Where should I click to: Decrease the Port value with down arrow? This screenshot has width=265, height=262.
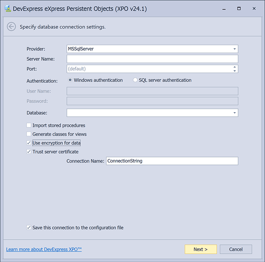[x=235, y=71]
